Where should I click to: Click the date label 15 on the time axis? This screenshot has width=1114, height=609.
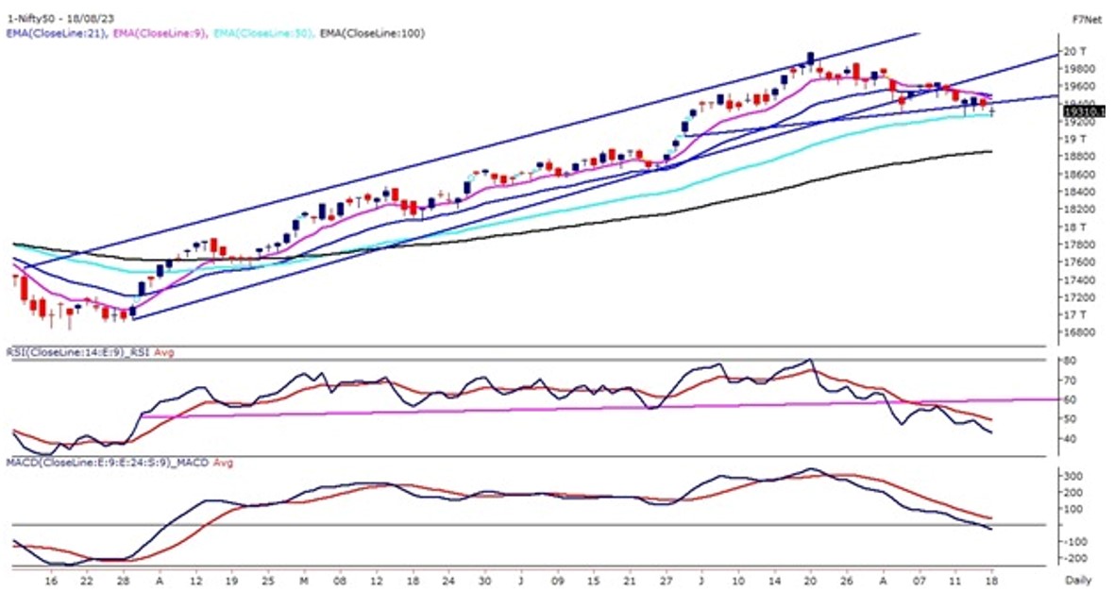coord(594,581)
